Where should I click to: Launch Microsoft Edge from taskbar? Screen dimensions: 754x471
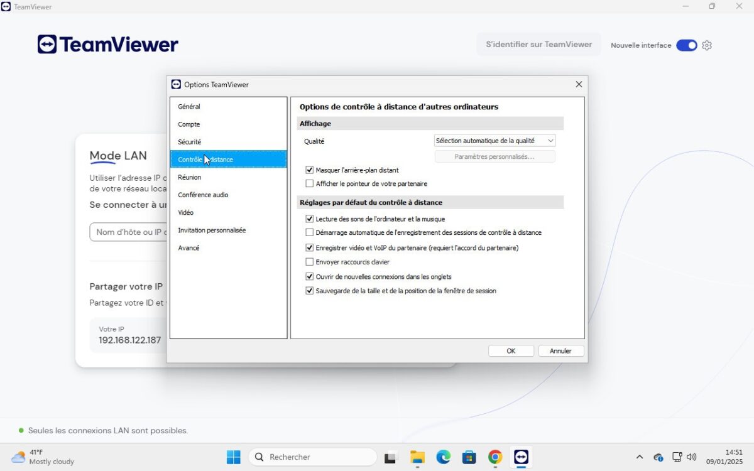point(444,457)
